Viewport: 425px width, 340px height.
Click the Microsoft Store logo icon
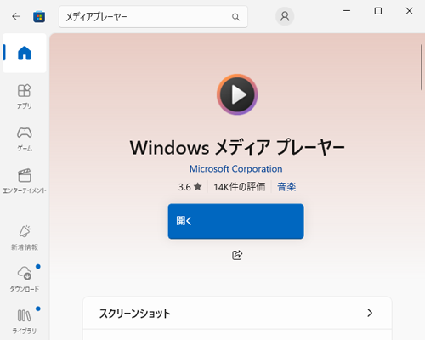pos(39,17)
